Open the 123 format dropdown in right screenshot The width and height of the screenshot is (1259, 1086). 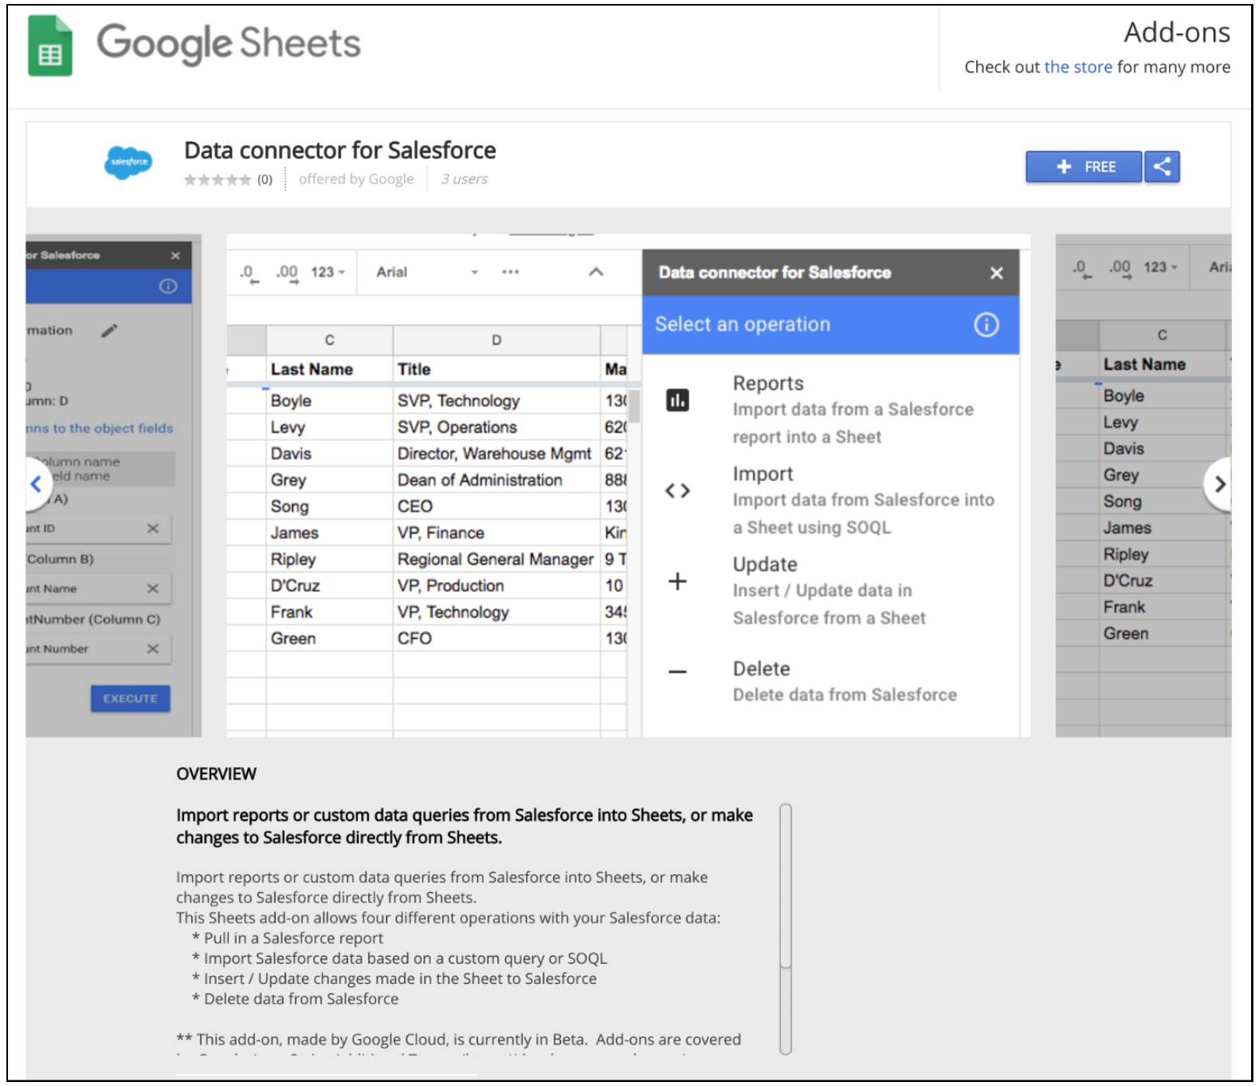coord(1160,268)
